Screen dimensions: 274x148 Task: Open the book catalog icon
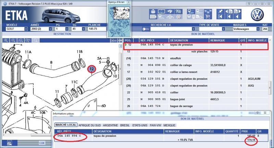pos(161,12)
